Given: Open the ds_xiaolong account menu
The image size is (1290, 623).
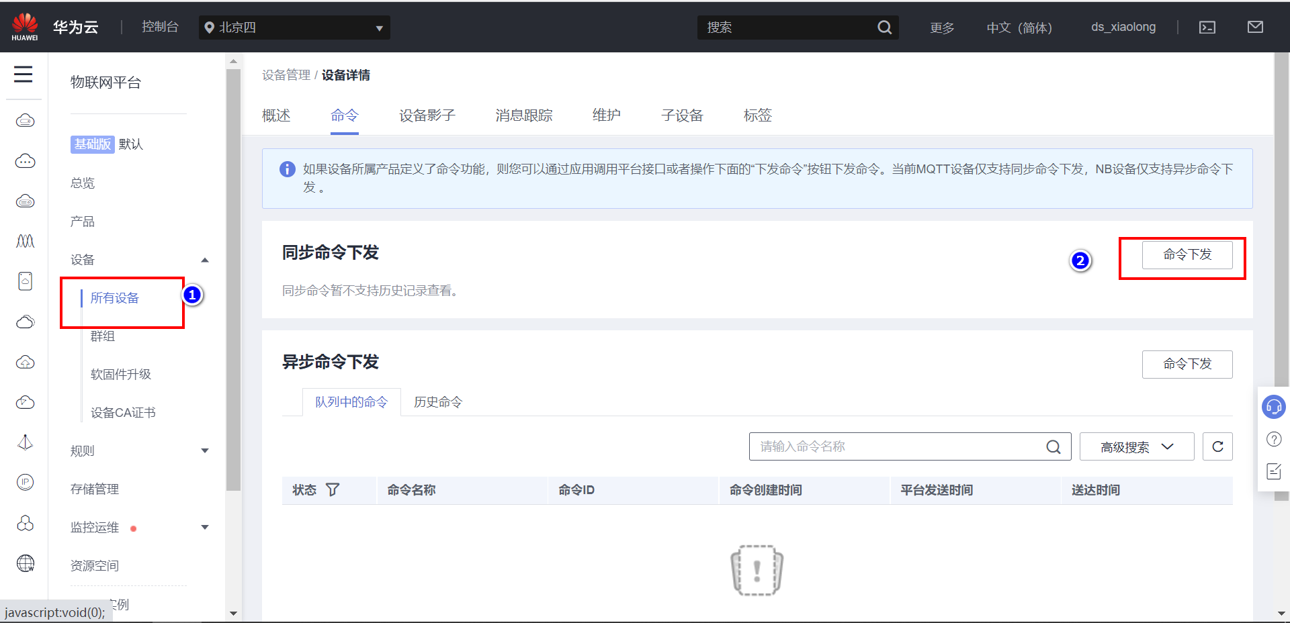Looking at the screenshot, I should click(x=1123, y=27).
